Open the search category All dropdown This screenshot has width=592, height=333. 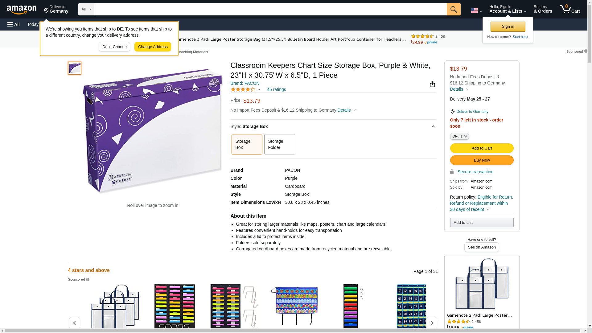86,9
